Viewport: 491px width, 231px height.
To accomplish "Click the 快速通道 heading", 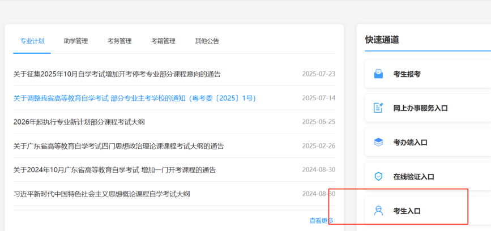I will coord(382,40).
